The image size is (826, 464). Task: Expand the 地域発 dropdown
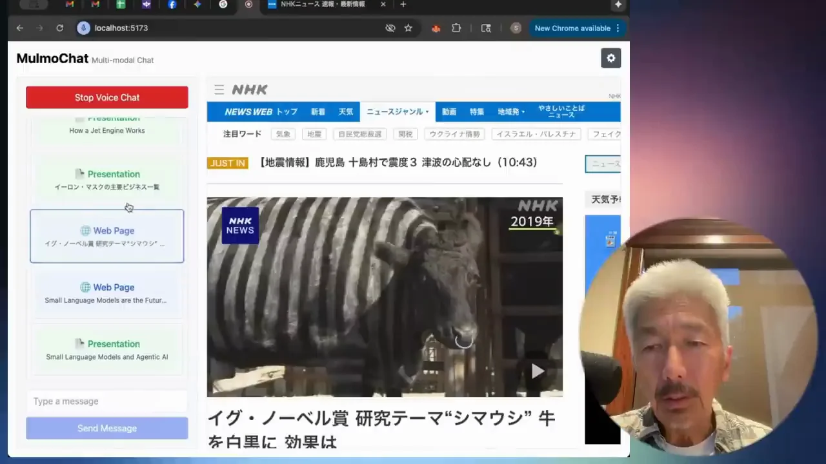(x=511, y=111)
